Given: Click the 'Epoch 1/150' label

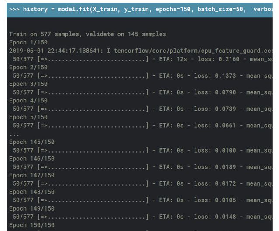Looking at the screenshot, I should click(x=28, y=42).
